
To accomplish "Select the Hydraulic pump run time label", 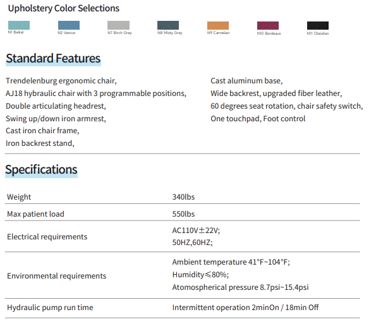I will tap(50, 308).
